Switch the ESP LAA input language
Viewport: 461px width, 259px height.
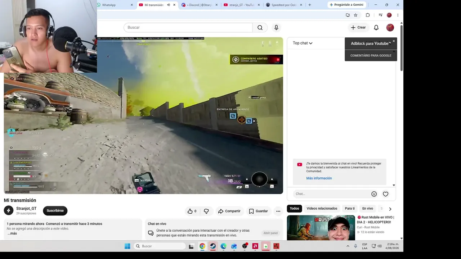tap(365, 246)
